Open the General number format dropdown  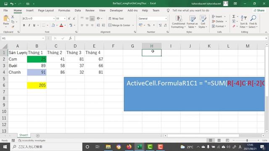coord(166,18)
